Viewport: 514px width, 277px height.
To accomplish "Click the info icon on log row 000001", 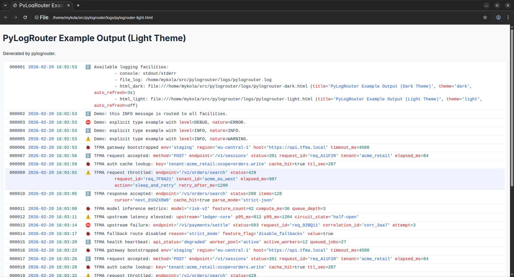I will pos(88,67).
